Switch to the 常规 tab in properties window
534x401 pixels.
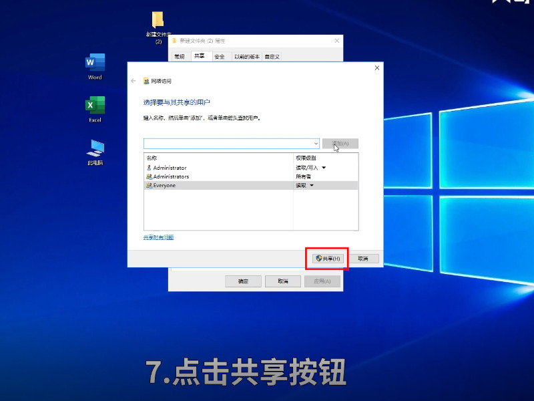click(180, 57)
